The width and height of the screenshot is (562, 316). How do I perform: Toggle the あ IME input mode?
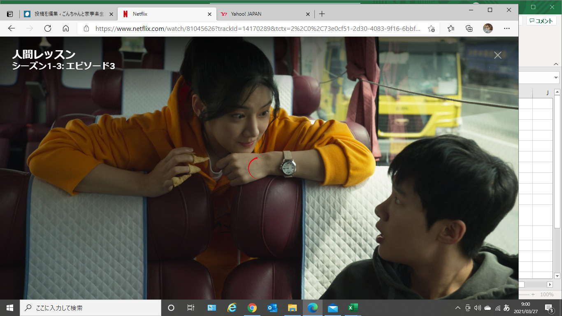[x=506, y=308]
